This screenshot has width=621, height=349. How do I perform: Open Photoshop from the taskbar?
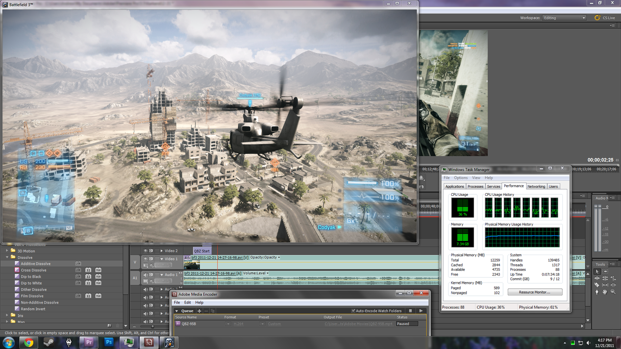pos(109,343)
